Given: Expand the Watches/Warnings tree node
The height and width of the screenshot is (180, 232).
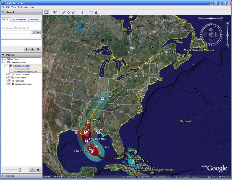Looking at the screenshot, I should tap(7, 84).
